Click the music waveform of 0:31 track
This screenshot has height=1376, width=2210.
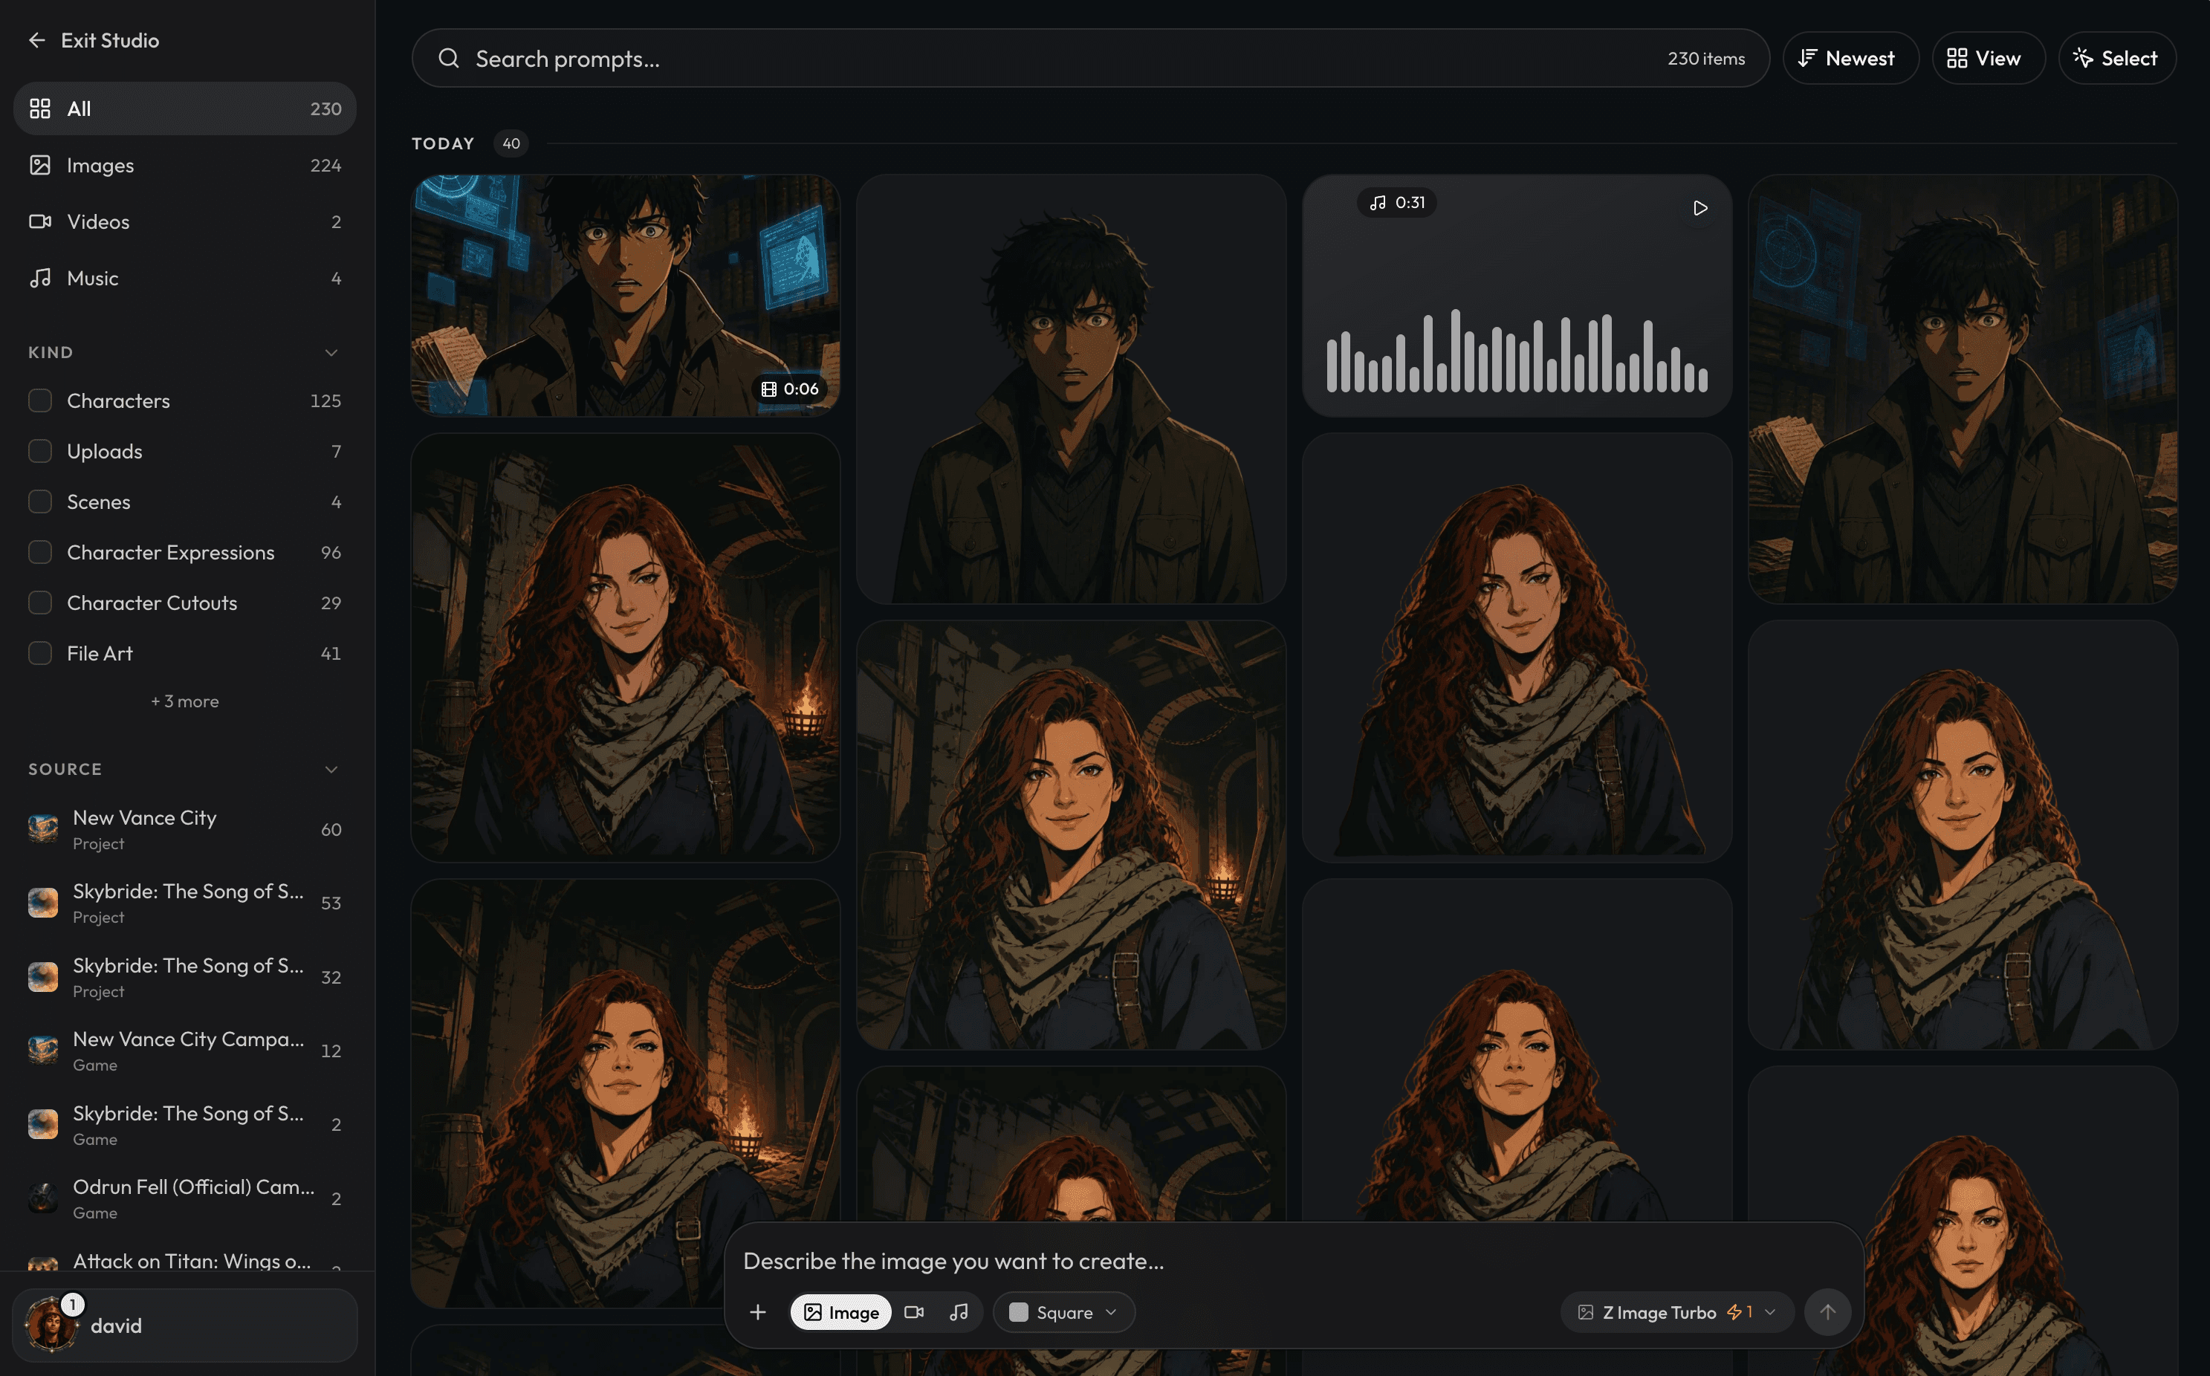(1517, 351)
